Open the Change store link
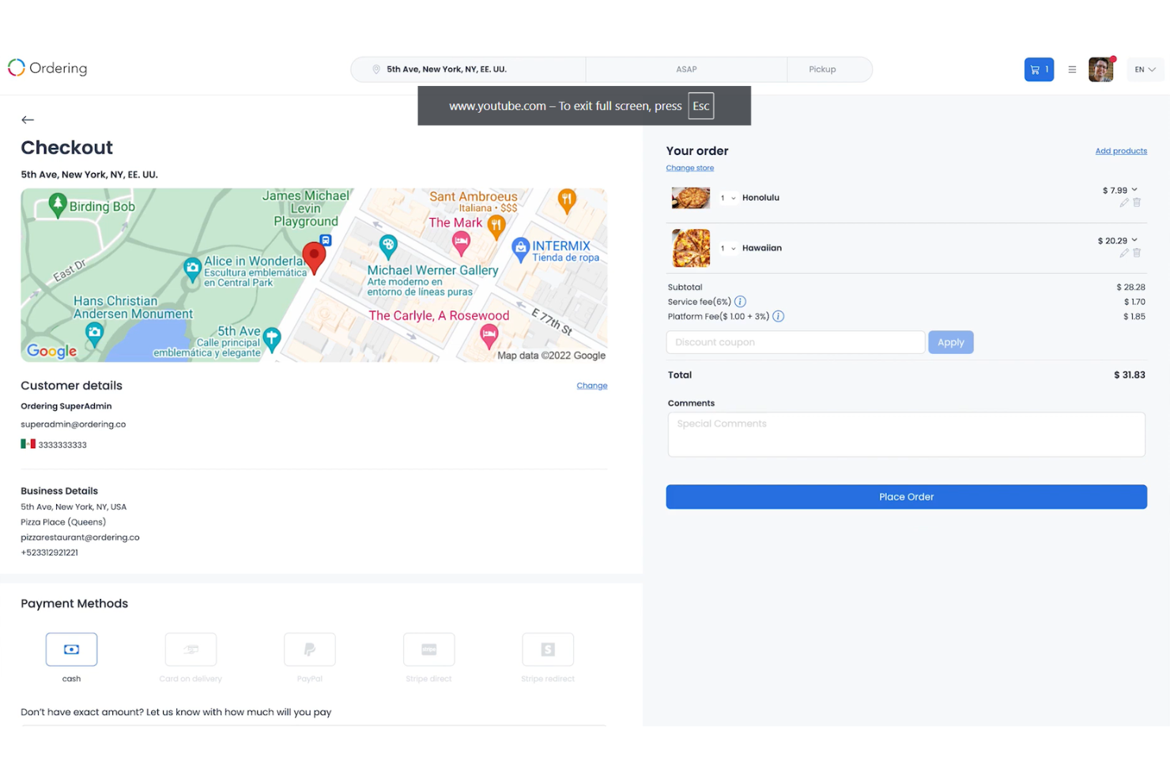Image resolution: width=1170 pixels, height=780 pixels. [x=689, y=168]
